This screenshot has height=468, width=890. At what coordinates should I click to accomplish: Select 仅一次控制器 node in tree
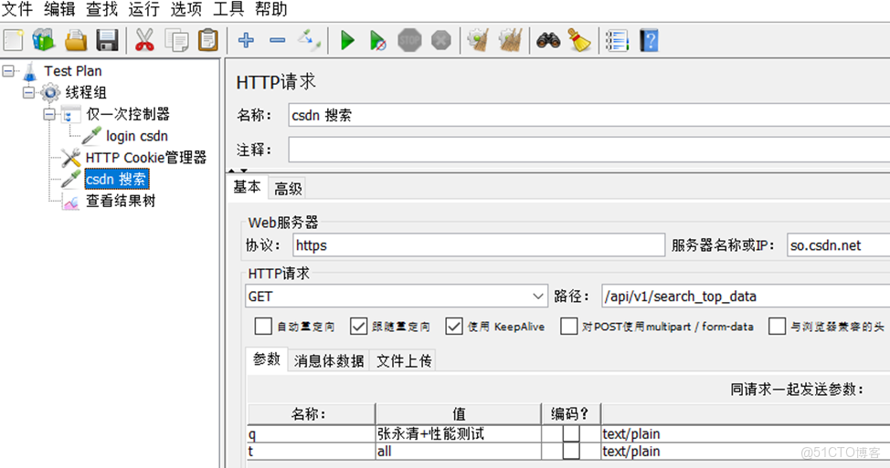coord(128,114)
